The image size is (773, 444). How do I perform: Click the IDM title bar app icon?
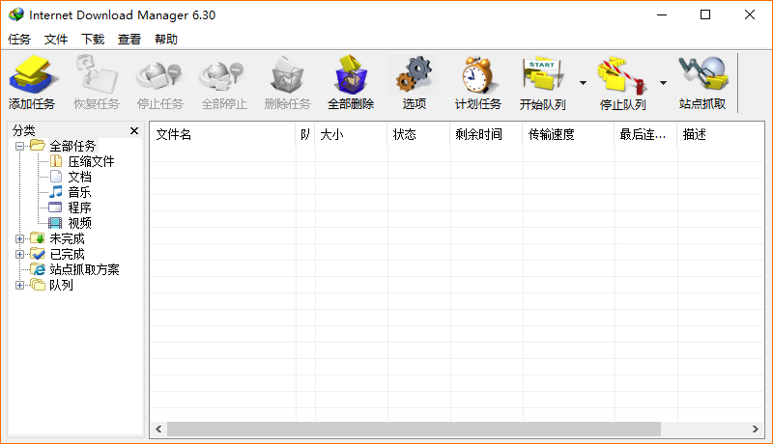[16, 14]
